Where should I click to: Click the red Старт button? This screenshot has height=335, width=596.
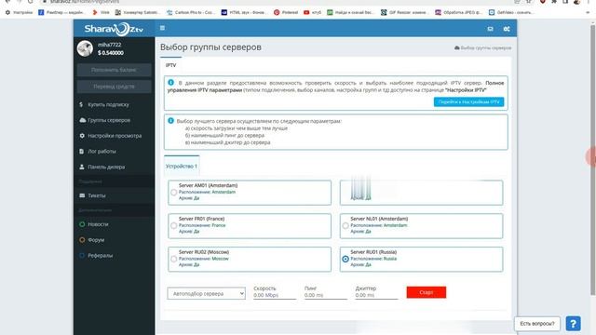[x=427, y=292]
